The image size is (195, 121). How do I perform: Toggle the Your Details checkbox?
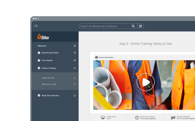[75, 60]
